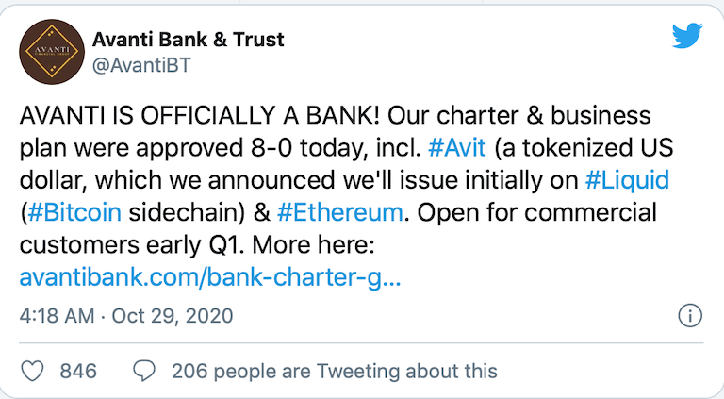Select the #Ethereum hashtag
The height and width of the screenshot is (399, 724).
point(339,212)
